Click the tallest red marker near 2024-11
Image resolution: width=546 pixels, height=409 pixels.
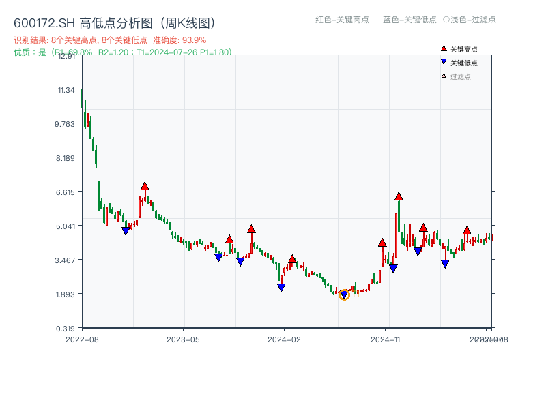pos(399,197)
